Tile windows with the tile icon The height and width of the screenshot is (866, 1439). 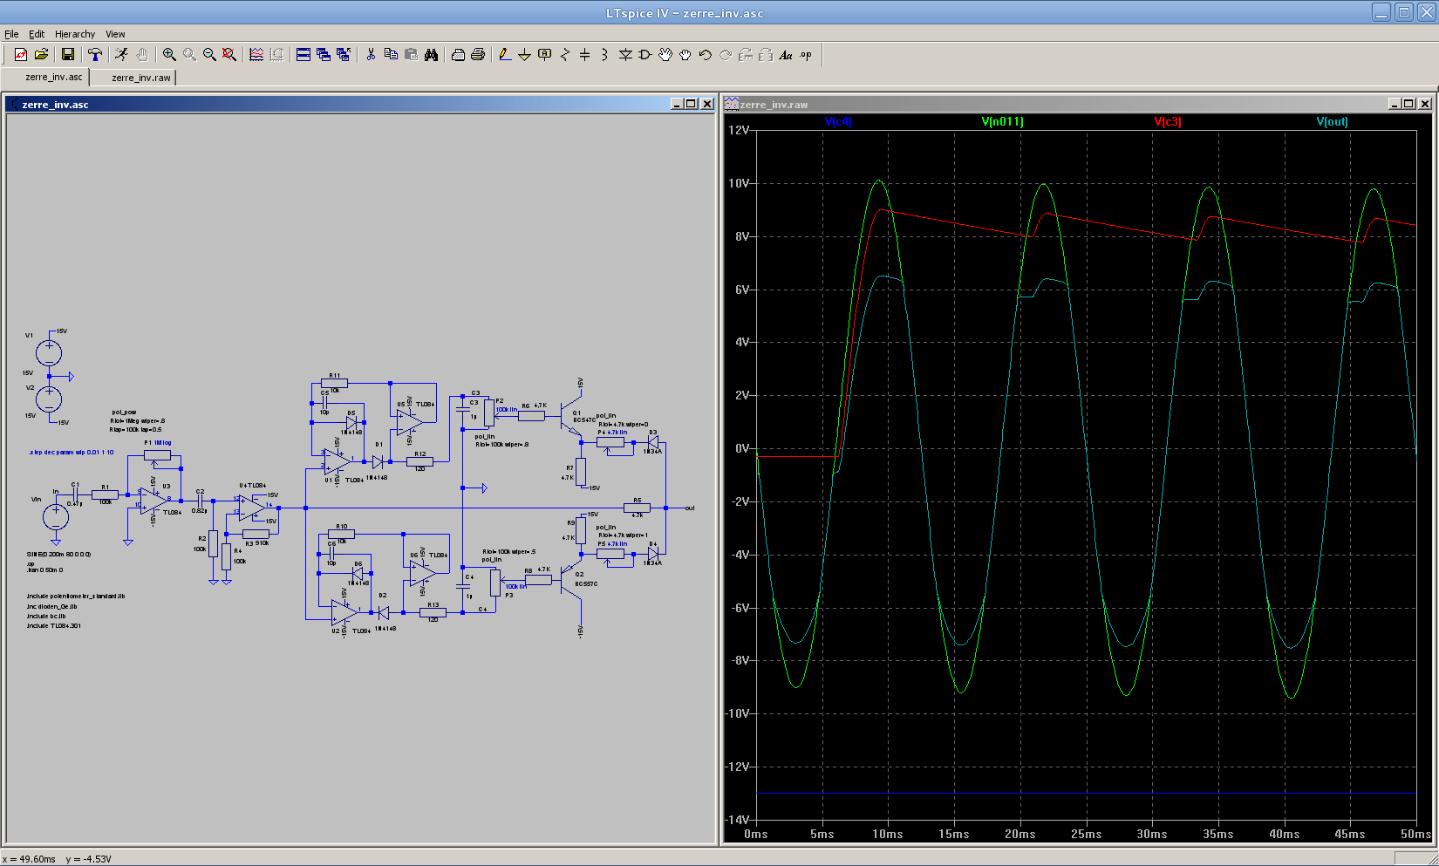coord(303,54)
